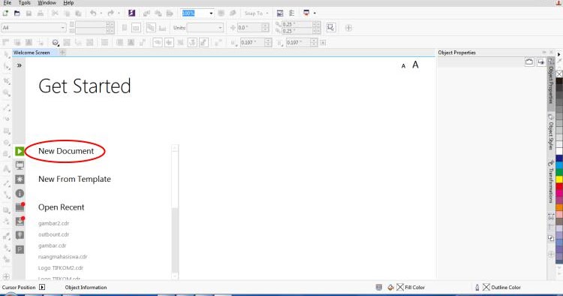Screen dimensions: 563x296
Task: Click the Treat as filled toolbar icon
Action: pos(331,28)
